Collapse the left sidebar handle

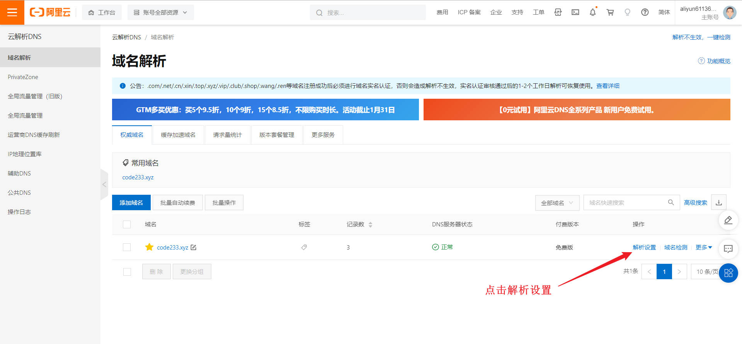click(x=104, y=184)
